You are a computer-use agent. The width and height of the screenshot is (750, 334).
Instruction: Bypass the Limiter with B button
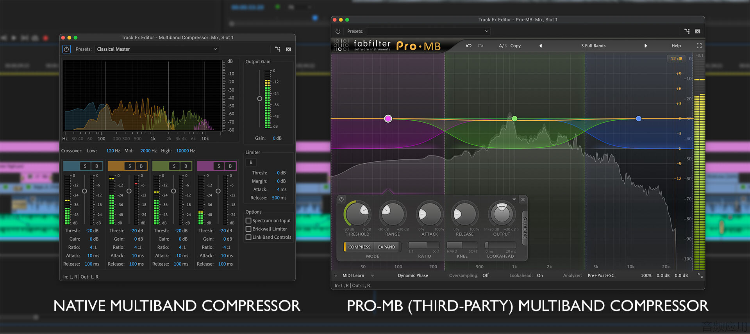coord(251,162)
